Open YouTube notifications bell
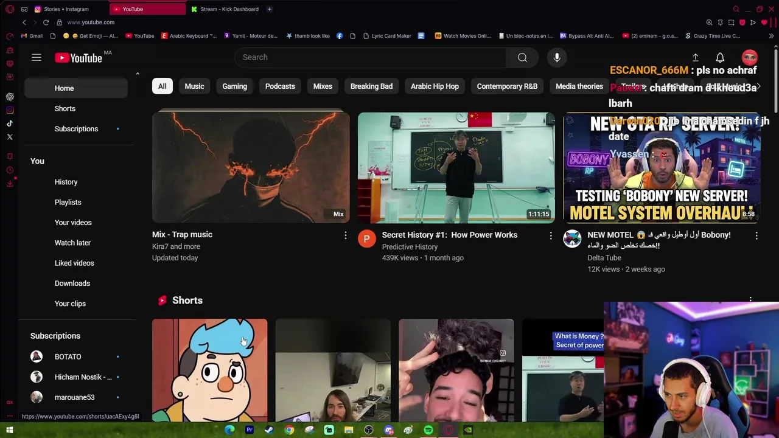The height and width of the screenshot is (438, 779). pyautogui.click(x=720, y=57)
